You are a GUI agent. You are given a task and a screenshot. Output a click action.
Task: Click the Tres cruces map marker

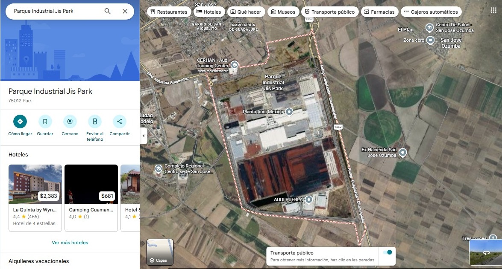(493, 238)
